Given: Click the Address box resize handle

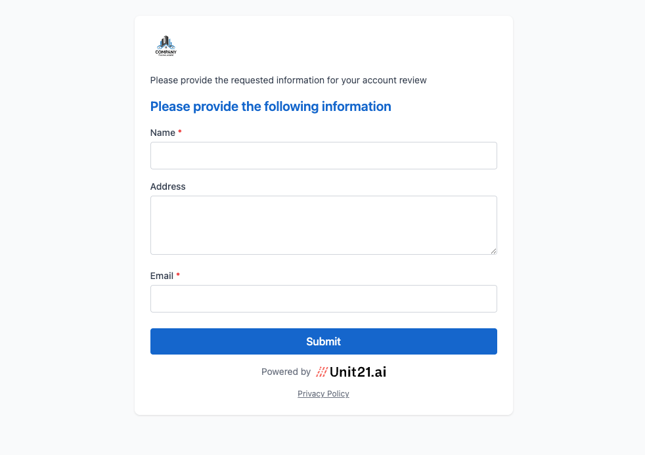Looking at the screenshot, I should coord(493,251).
